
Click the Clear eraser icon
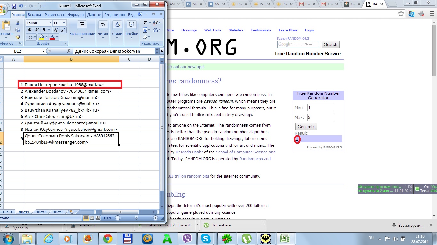[145, 37]
